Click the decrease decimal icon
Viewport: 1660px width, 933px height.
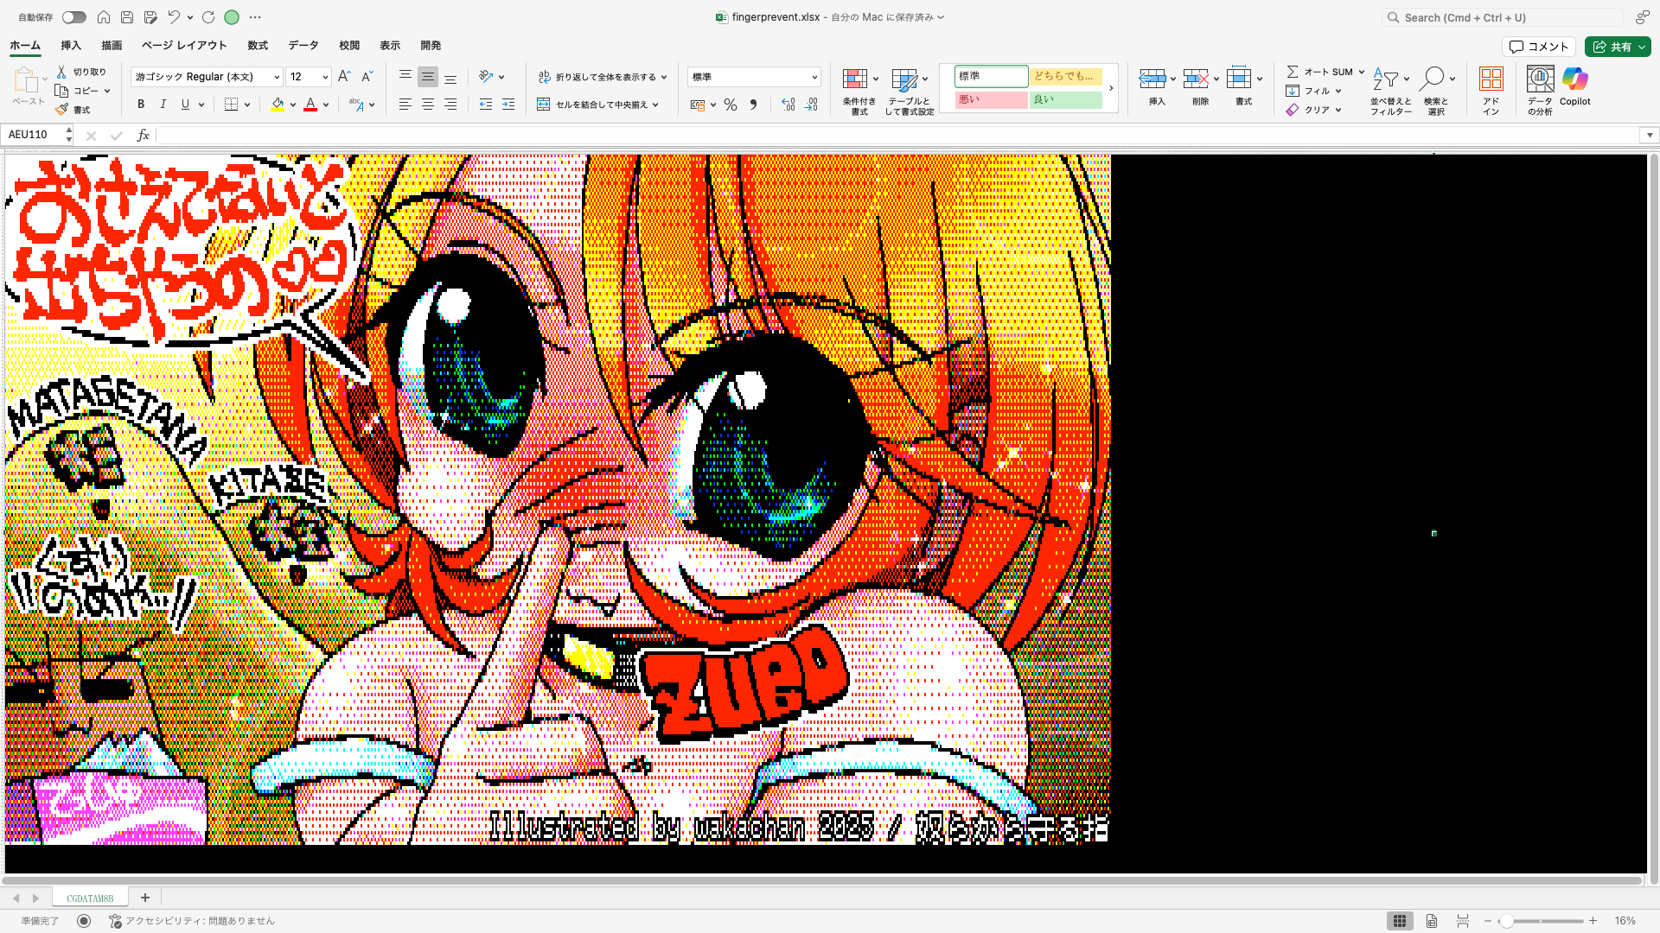(x=811, y=105)
